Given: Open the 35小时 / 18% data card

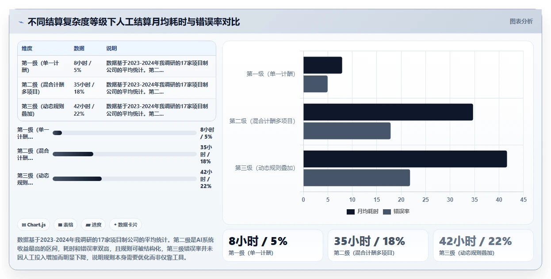Looking at the screenshot, I should tap(378, 245).
